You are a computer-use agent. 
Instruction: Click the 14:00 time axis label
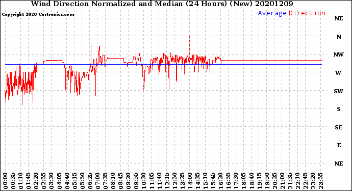[x=190, y=181]
